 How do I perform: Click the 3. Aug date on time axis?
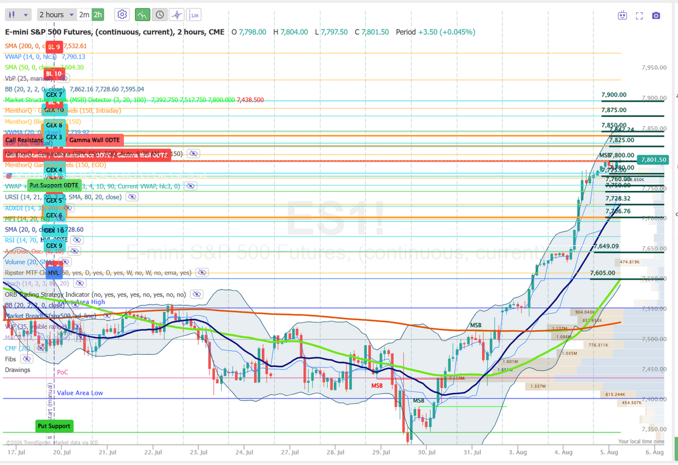(518, 453)
